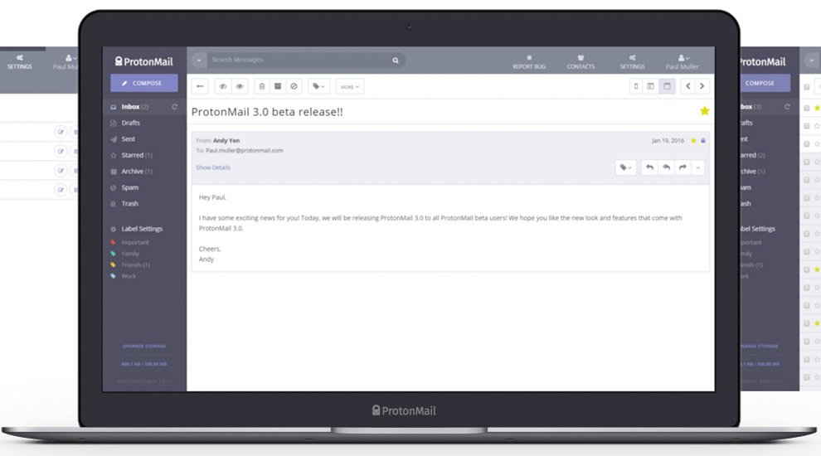Open the Starred (1) folder
This screenshot has width=821, height=456.
tap(137, 156)
